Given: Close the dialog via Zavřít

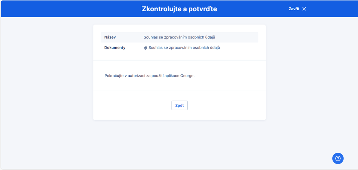Looking at the screenshot, I should point(297,9).
